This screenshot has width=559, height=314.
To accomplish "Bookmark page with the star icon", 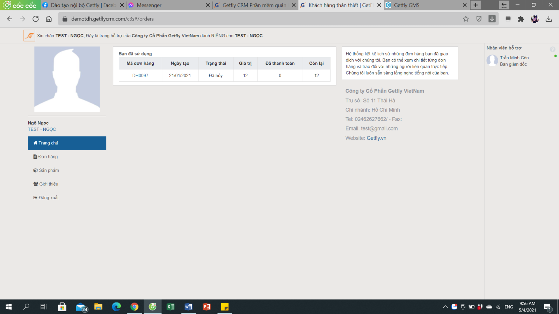I will (466, 19).
